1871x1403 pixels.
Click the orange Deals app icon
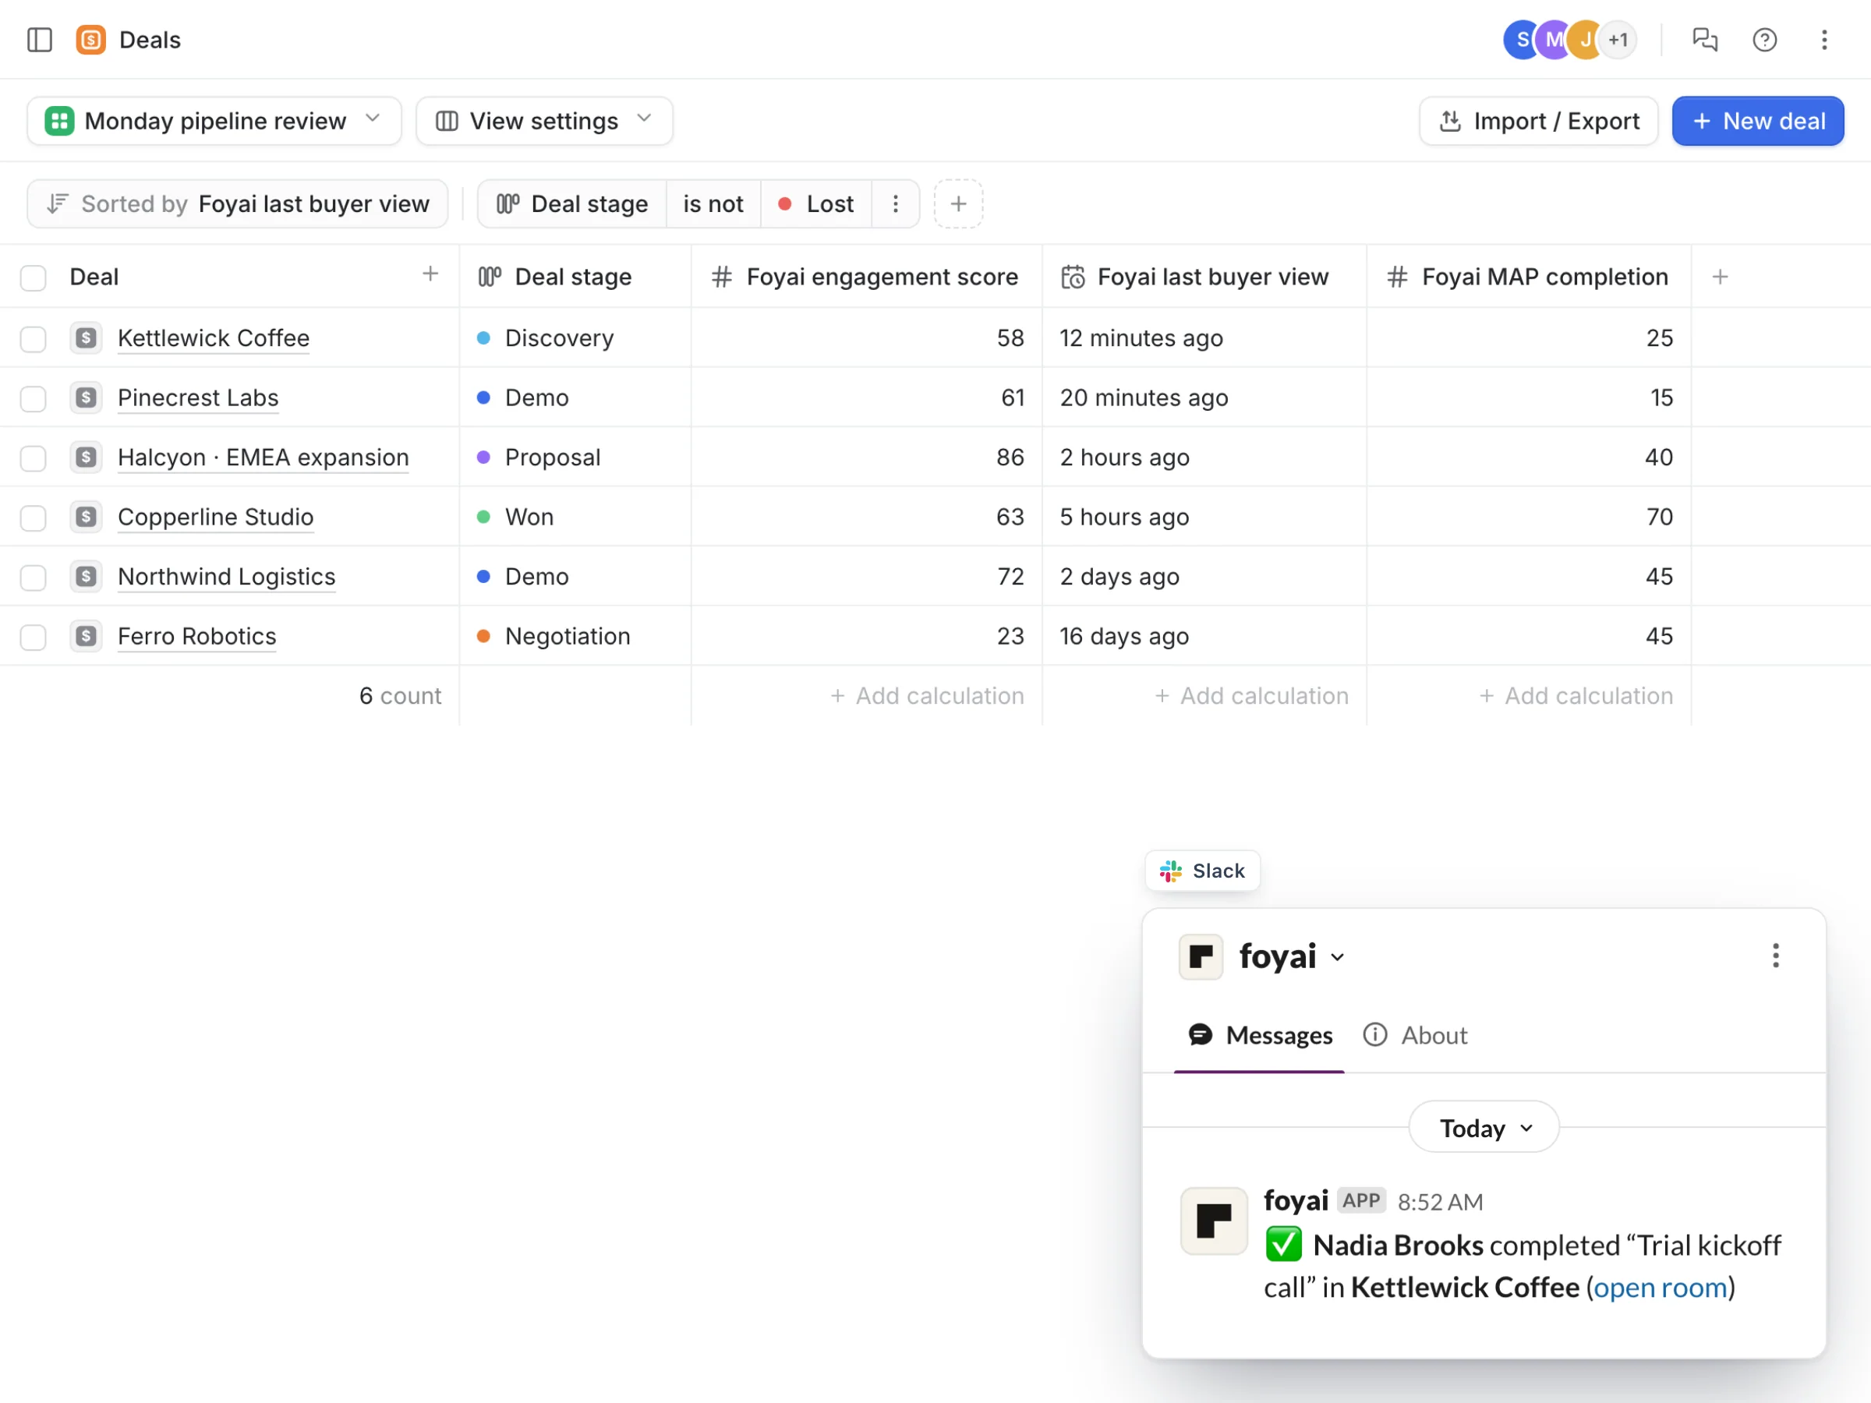[90, 40]
